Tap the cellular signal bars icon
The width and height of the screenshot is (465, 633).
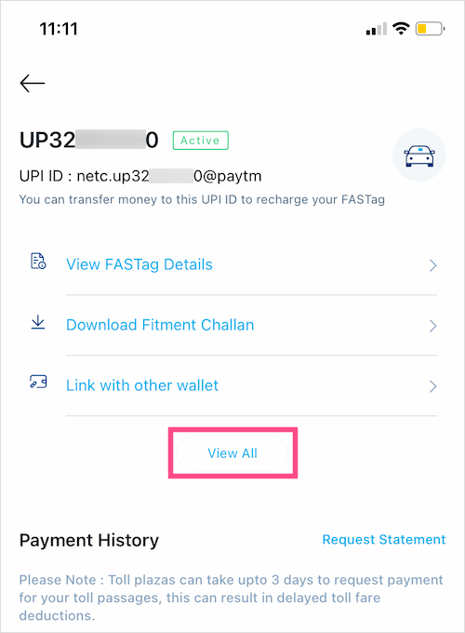(377, 29)
